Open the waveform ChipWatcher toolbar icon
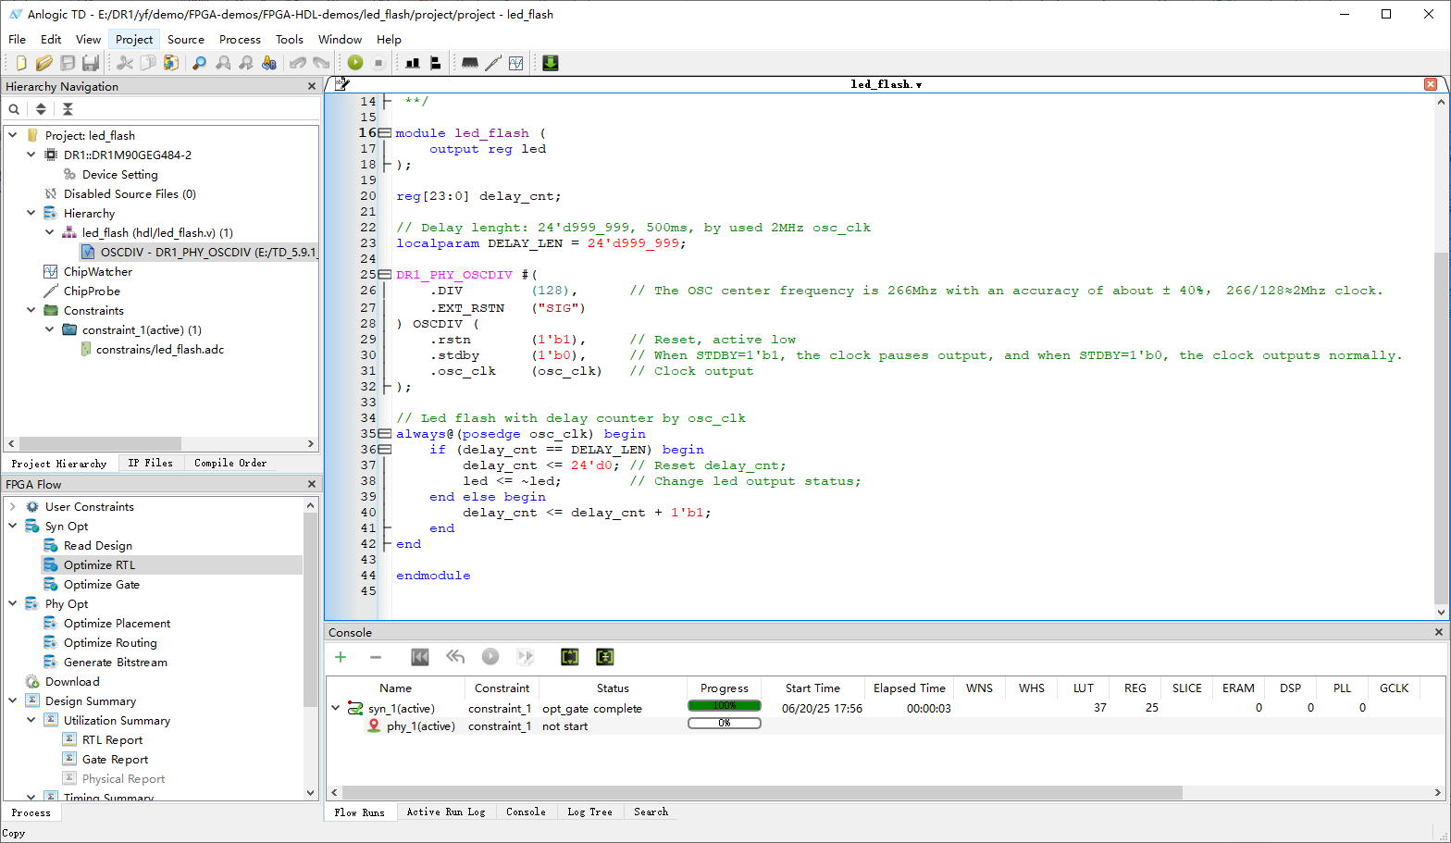 coord(516,63)
